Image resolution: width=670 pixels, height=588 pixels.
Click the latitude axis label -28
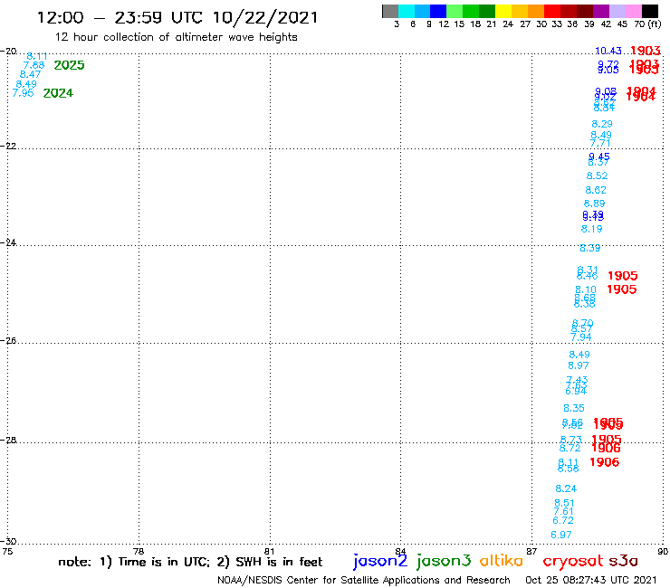(x=8, y=440)
